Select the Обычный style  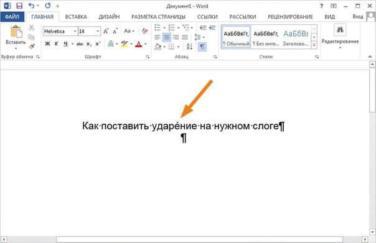[236, 37]
